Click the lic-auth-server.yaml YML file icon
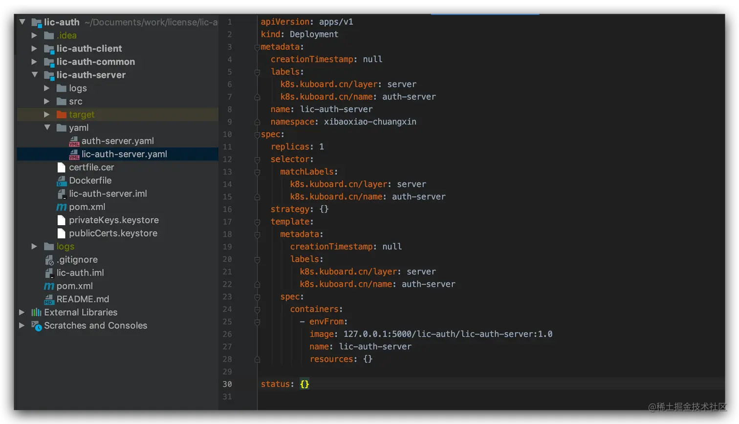Screen dimensions: 739x424 pos(74,154)
